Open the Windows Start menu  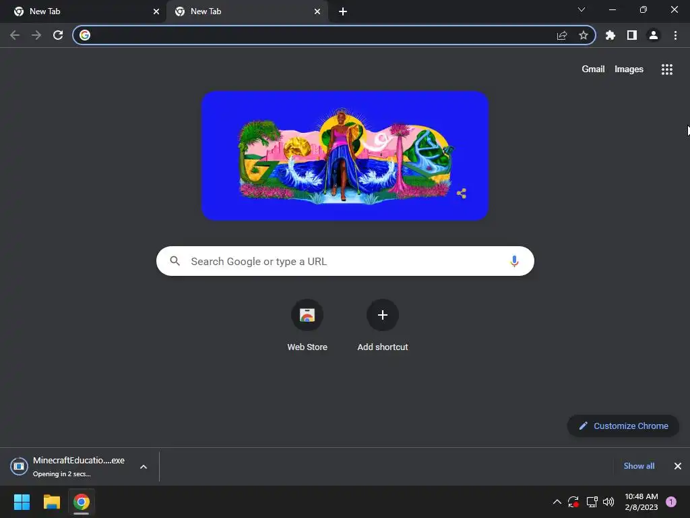click(x=22, y=502)
